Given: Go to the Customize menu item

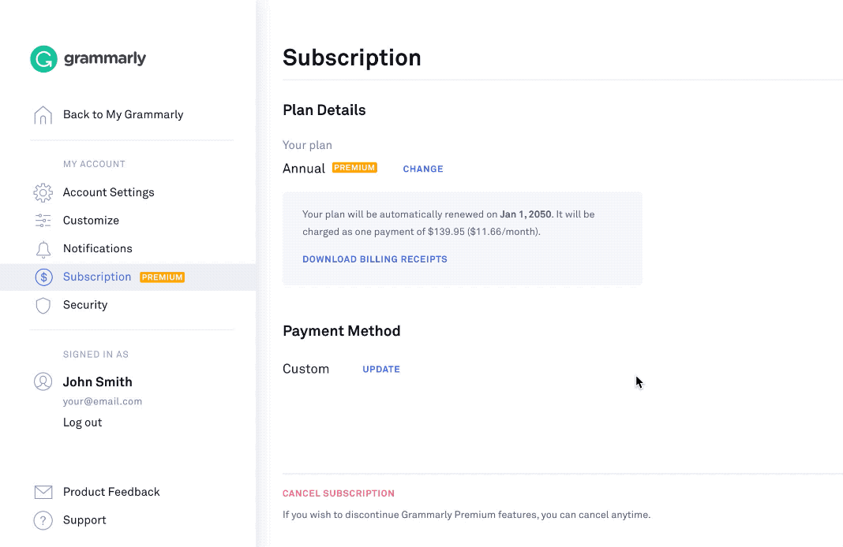Looking at the screenshot, I should click(x=91, y=221).
